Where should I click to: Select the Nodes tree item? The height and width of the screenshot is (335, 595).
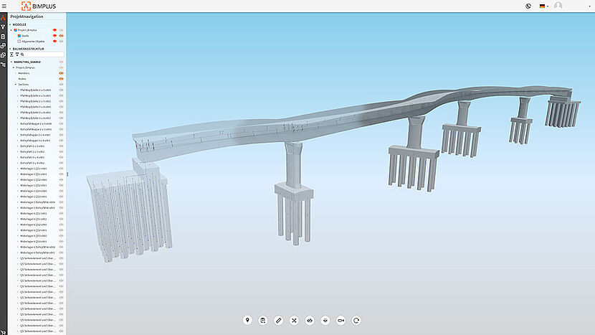(x=23, y=79)
